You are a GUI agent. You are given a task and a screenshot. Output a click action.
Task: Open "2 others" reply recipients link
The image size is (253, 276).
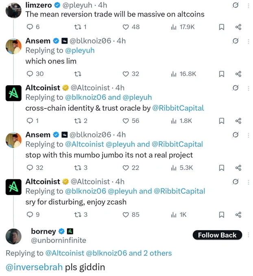157,253
